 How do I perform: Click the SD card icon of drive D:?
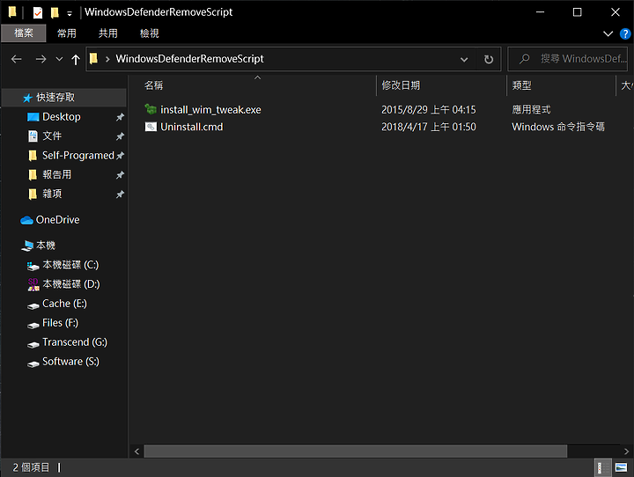[33, 284]
